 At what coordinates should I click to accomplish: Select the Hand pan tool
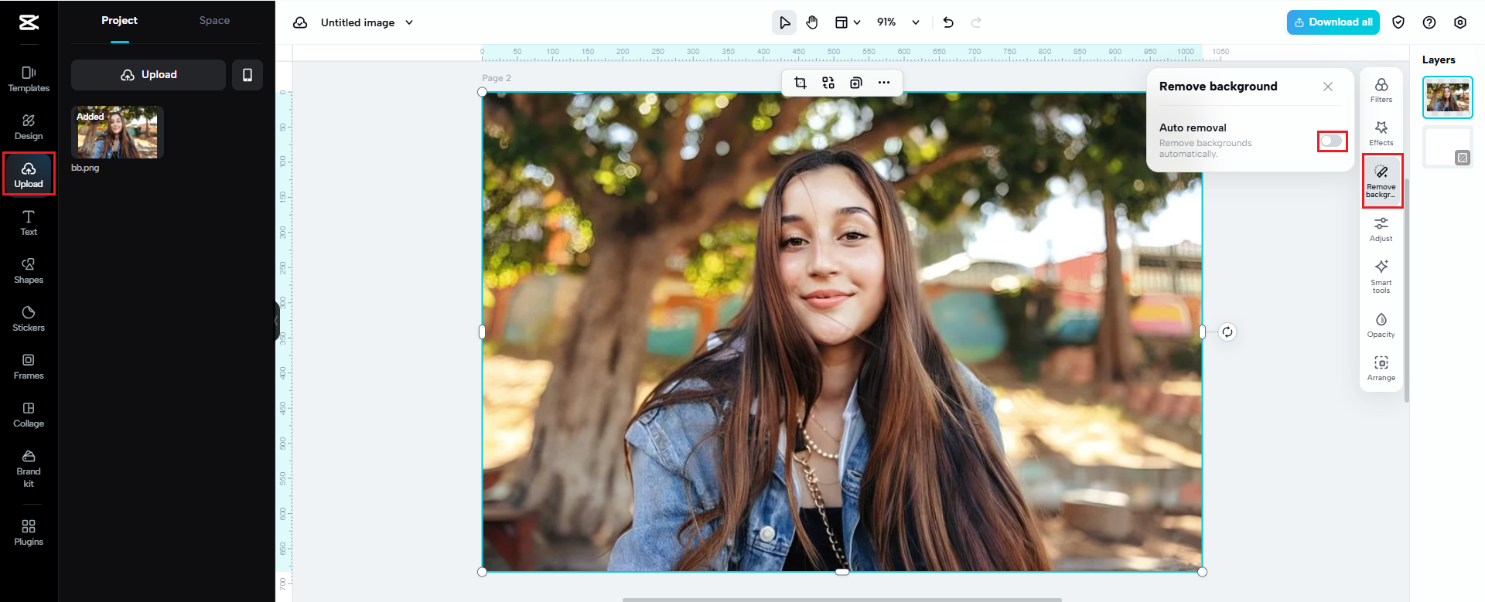tap(811, 22)
